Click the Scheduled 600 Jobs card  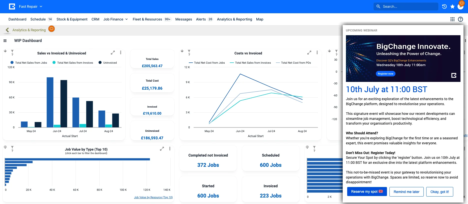pos(271,159)
